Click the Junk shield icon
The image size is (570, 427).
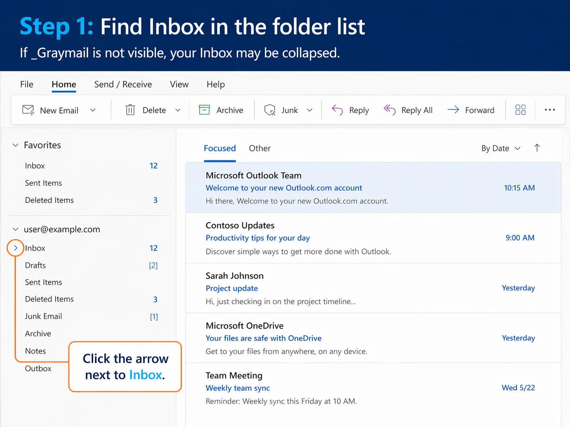[270, 110]
